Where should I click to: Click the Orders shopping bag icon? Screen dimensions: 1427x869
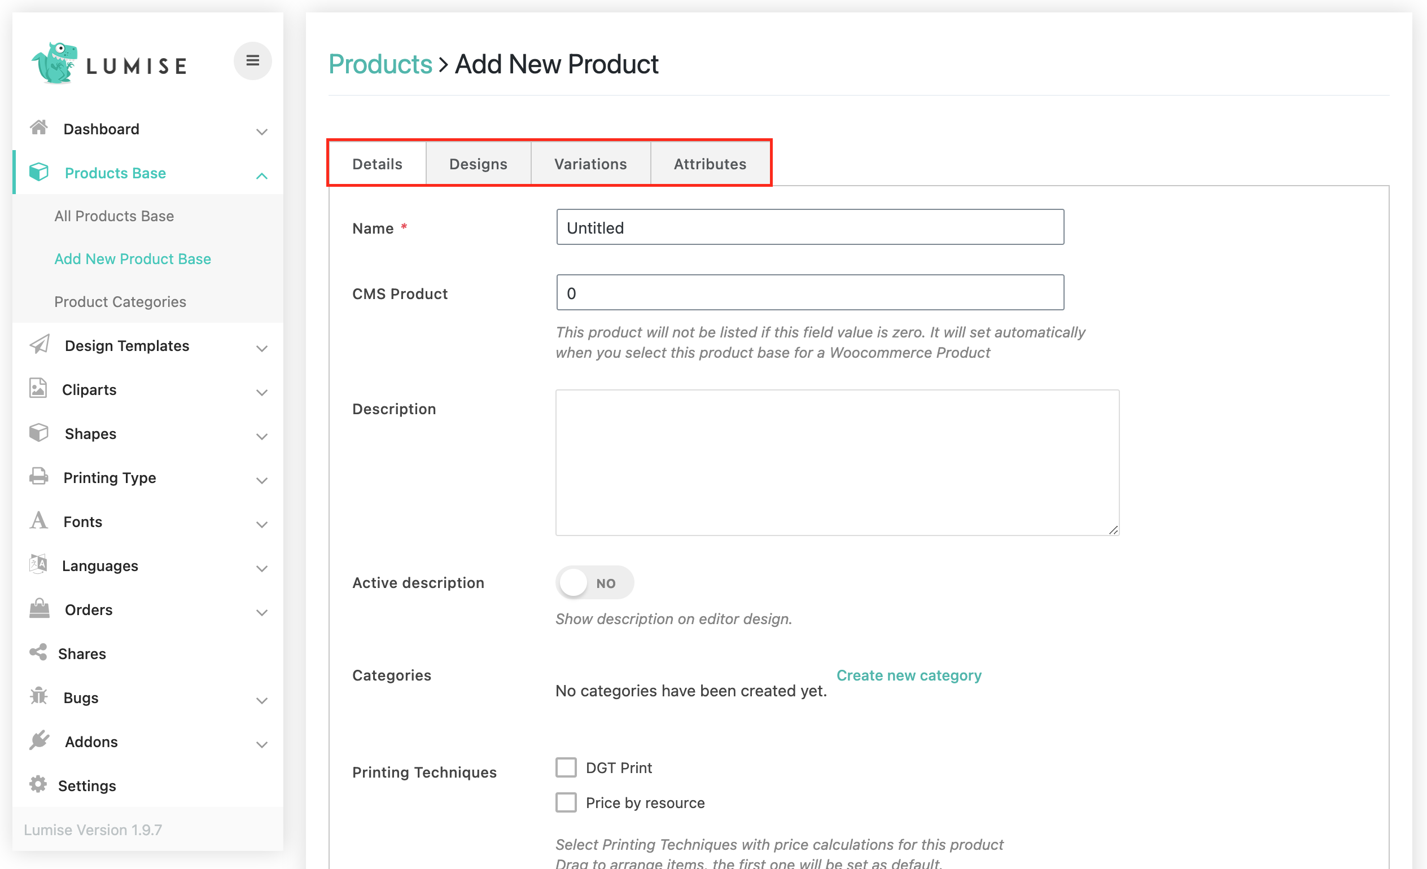(39, 608)
